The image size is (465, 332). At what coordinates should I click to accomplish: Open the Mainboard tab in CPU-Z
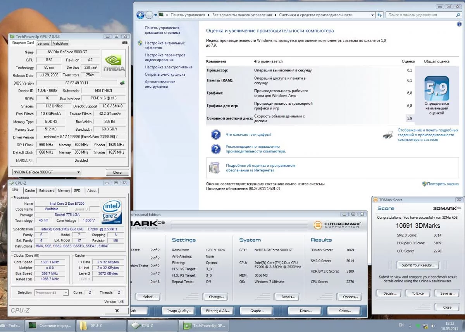tap(46, 190)
